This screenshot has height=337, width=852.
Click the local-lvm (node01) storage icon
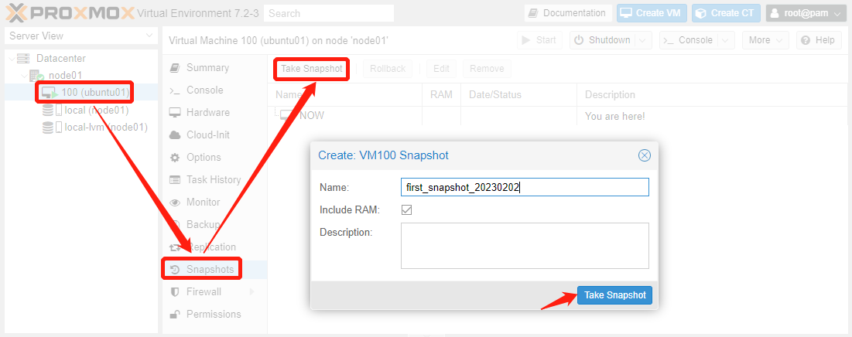tap(52, 128)
